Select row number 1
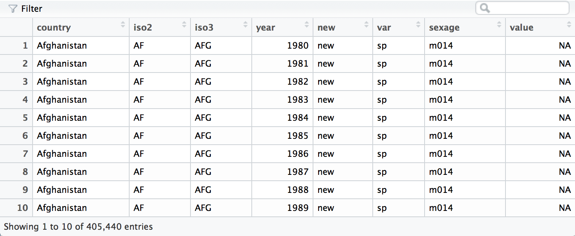575x236 pixels. (25, 45)
